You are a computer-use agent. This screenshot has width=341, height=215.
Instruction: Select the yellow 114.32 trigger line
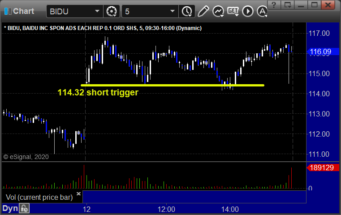pyautogui.click(x=173, y=85)
